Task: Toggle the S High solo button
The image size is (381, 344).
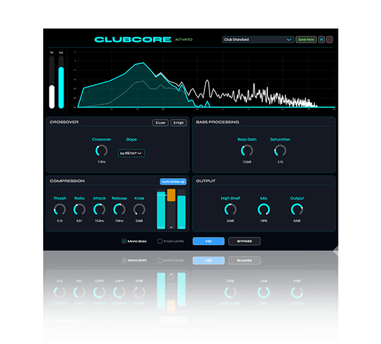Action: click(x=178, y=123)
